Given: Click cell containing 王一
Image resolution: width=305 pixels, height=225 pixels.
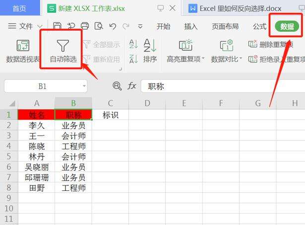Looking at the screenshot, I should [x=36, y=136].
